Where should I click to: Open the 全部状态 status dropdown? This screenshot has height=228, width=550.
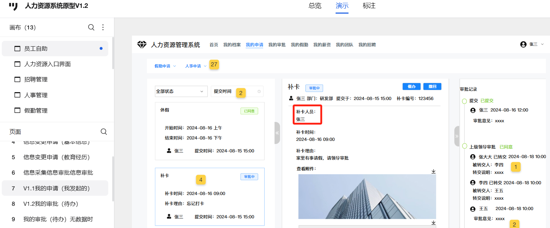pyautogui.click(x=181, y=91)
